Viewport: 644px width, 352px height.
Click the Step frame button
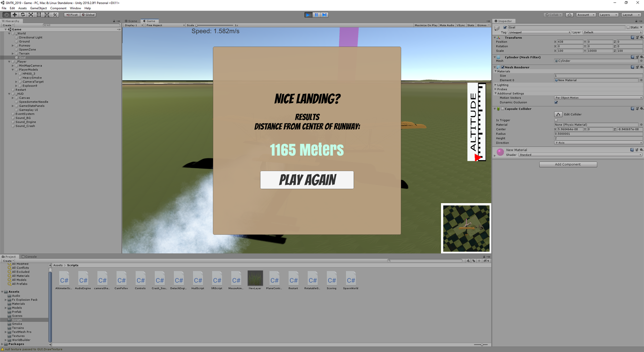[x=324, y=15]
